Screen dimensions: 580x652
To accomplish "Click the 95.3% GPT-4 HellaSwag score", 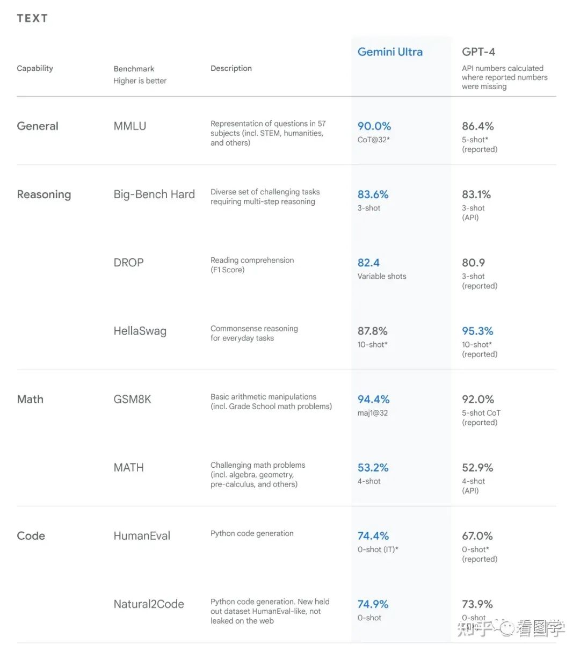I will pyautogui.click(x=477, y=331).
